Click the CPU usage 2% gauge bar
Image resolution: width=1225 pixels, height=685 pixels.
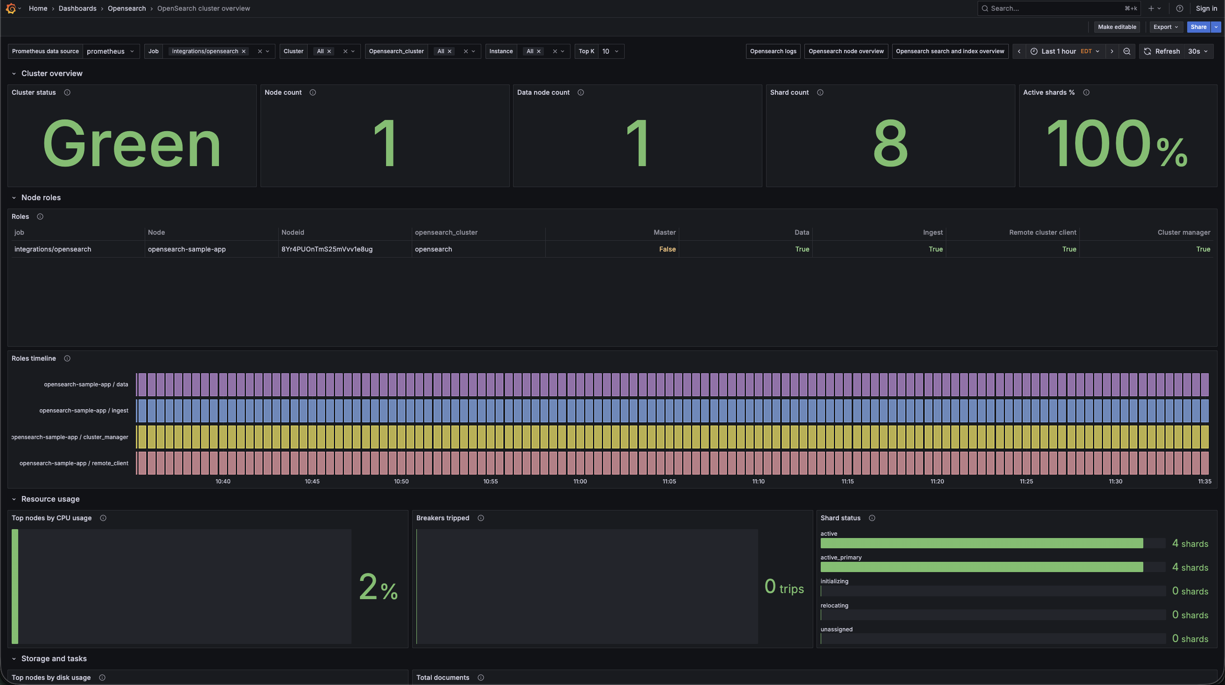coord(15,587)
